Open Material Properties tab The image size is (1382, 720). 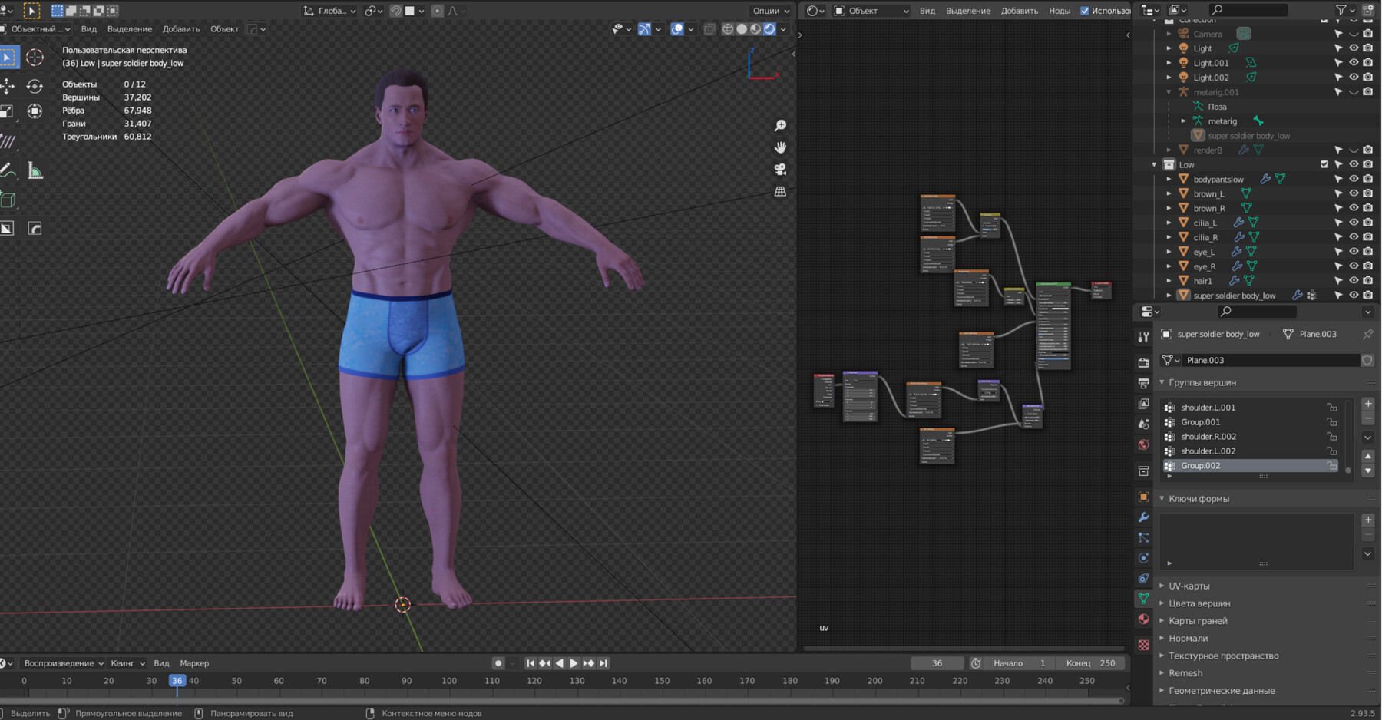pos(1143,620)
